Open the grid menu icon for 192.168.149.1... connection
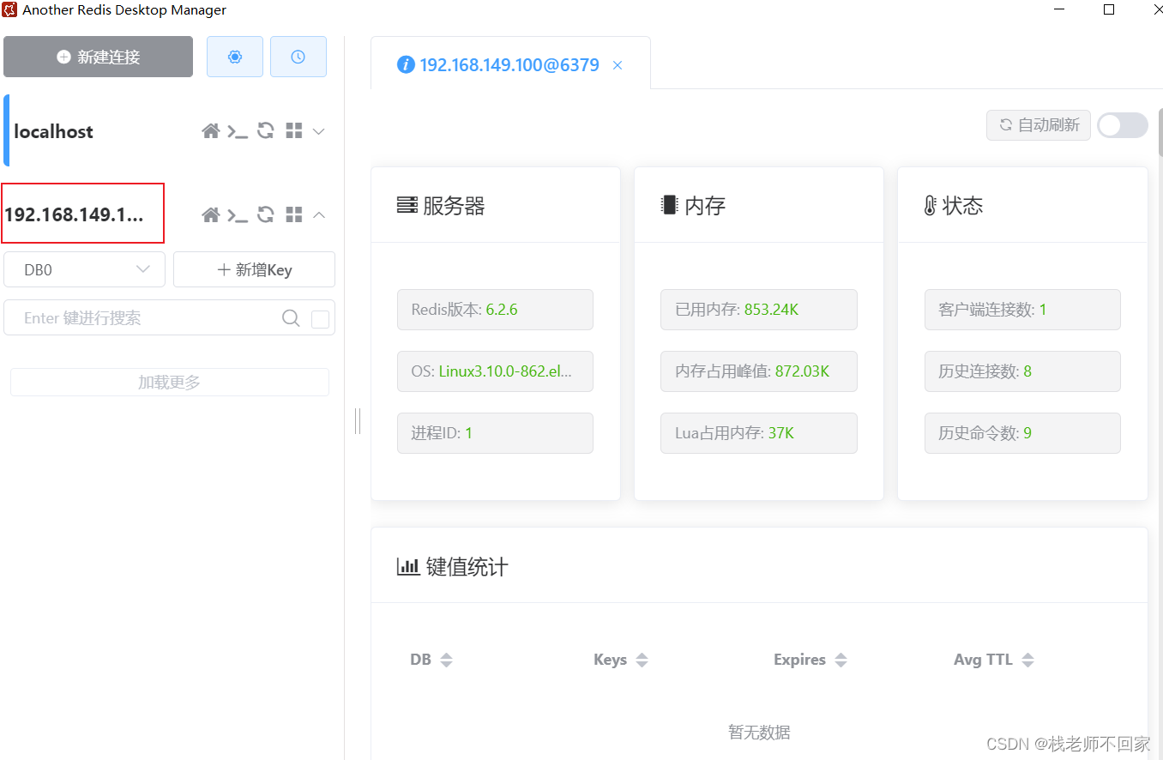 coord(294,214)
